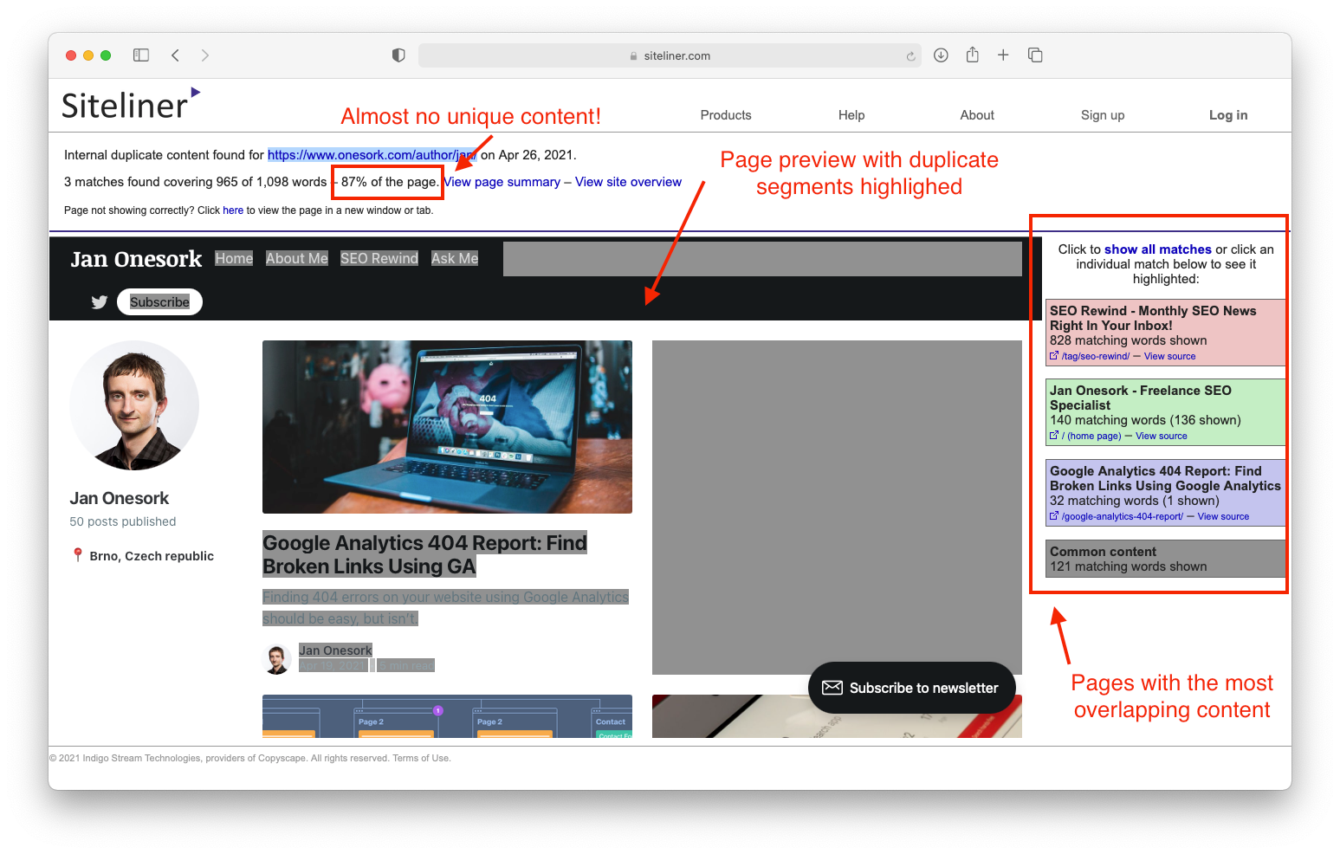Show Safari downloads icon
The height and width of the screenshot is (854, 1340).
click(x=941, y=55)
